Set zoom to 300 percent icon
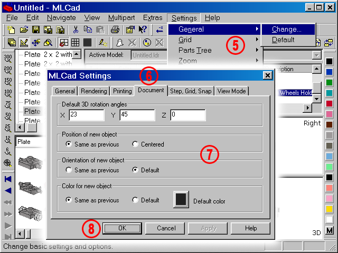The width and height of the screenshot is (338, 253). pyautogui.click(x=8, y=59)
